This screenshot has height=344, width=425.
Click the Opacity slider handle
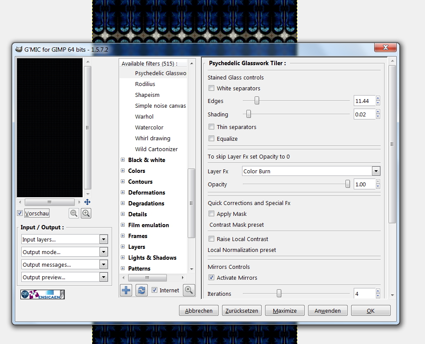[348, 184]
